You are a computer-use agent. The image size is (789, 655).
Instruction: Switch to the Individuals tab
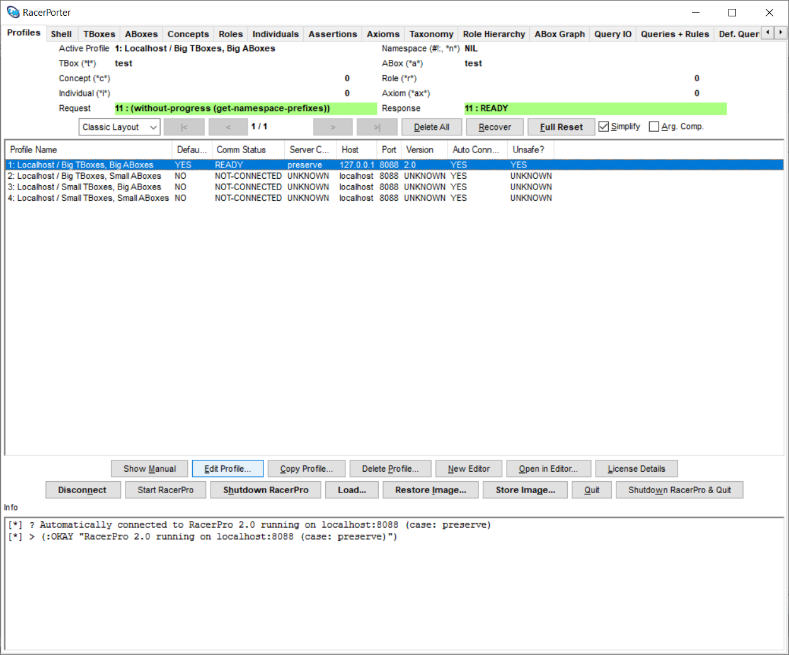pos(275,34)
